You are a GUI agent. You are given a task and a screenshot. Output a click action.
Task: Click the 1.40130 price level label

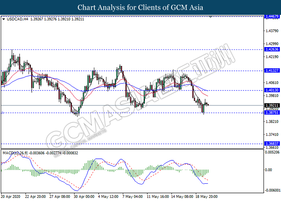point(272,90)
